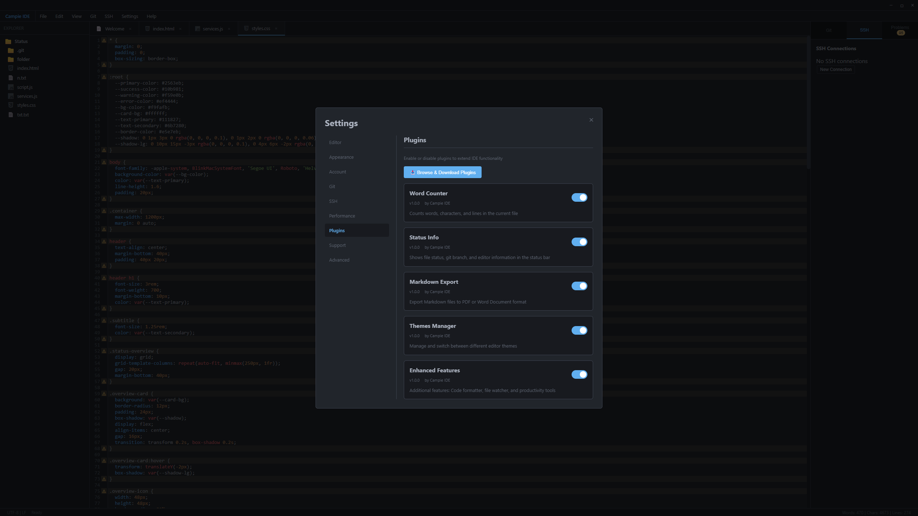Click the txt.txt file icon in explorer
This screenshot has width=918, height=516.
pyautogui.click(x=11, y=115)
